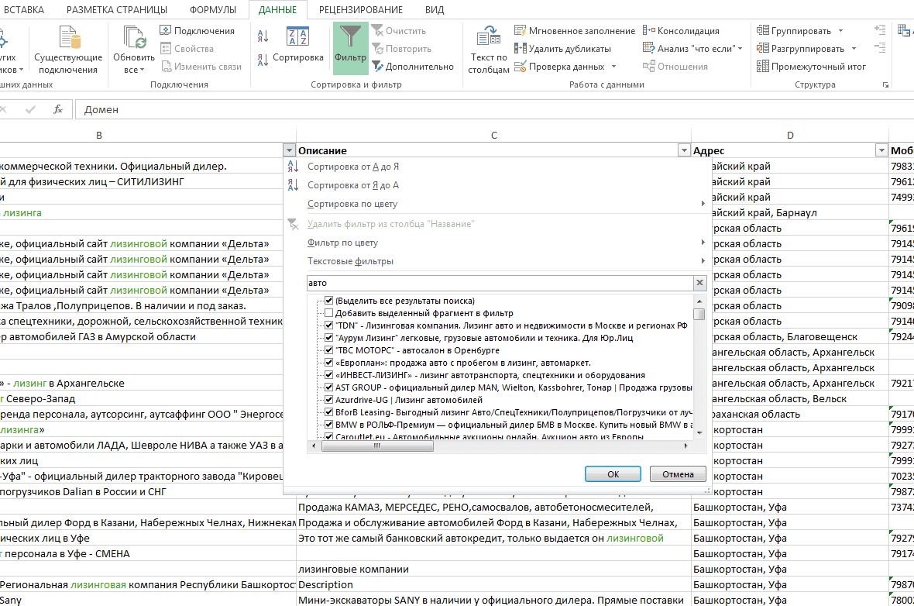Click Отношения button
This screenshot has width=914, height=606.
coord(675,67)
